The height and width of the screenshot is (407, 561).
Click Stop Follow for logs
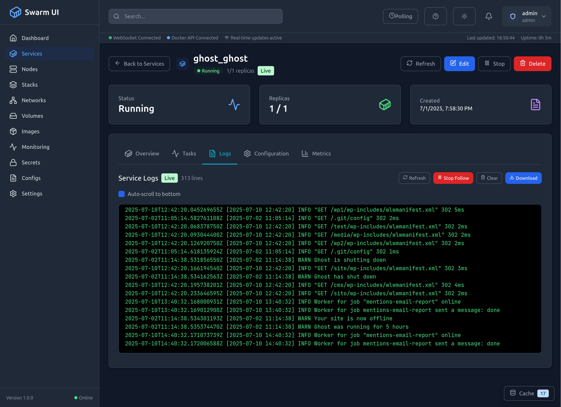pos(453,178)
